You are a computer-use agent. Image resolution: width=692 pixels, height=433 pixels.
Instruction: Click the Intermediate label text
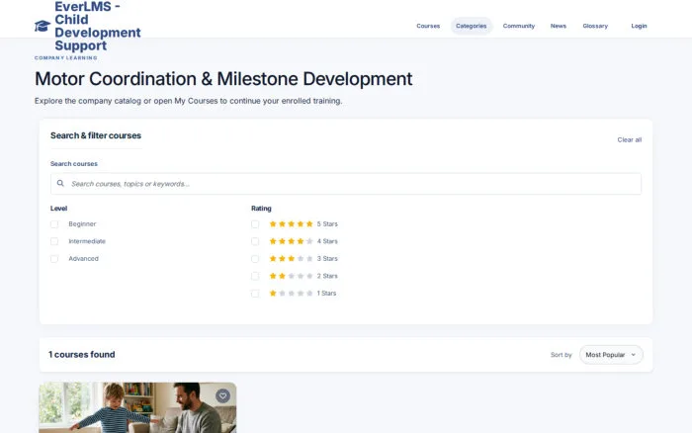[87, 241]
